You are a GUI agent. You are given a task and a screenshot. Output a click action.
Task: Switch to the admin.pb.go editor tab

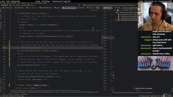click(8, 8)
